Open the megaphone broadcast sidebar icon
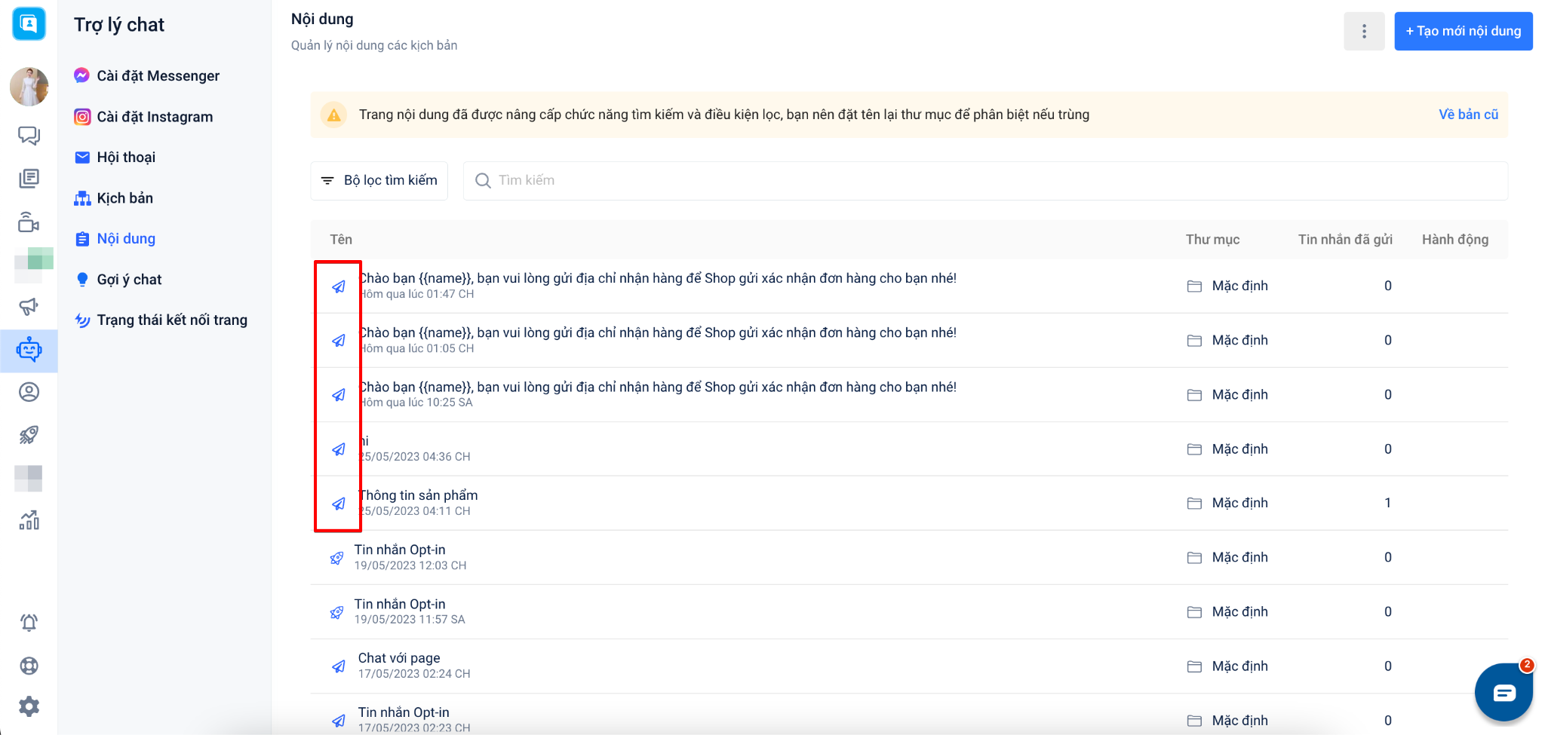1545x735 pixels. point(29,306)
